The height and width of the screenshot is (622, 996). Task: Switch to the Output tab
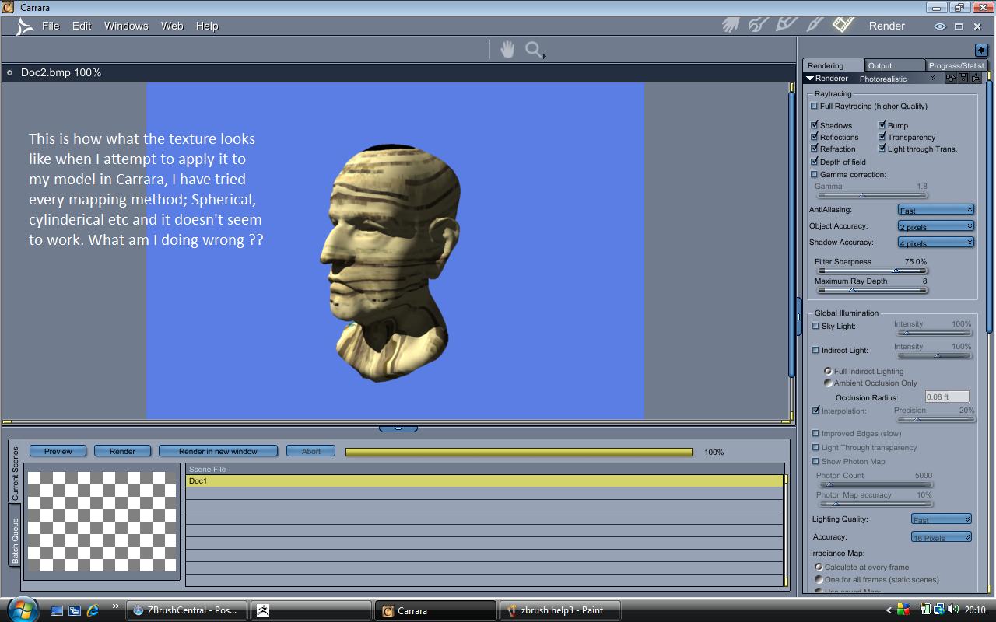895,65
